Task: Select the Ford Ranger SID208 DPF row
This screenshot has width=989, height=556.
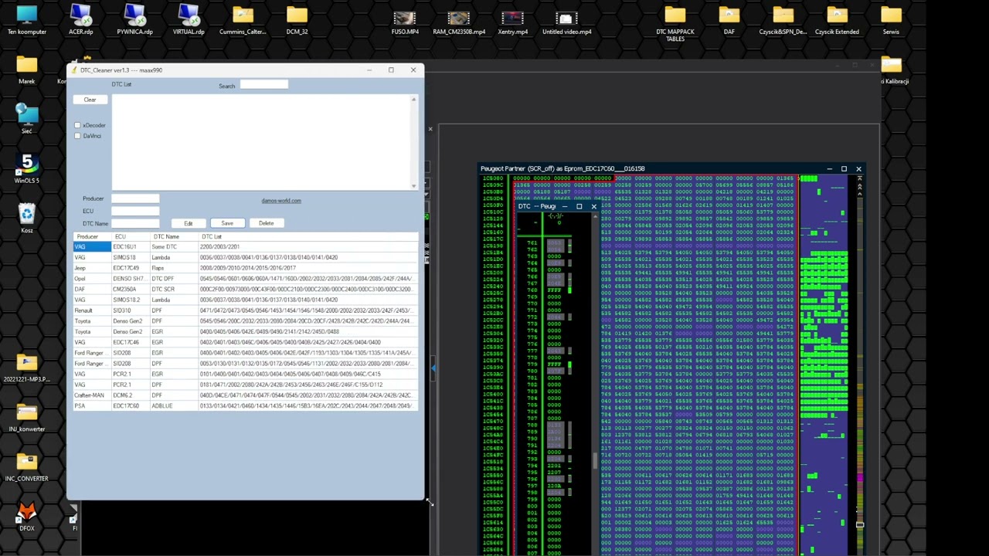Action: click(246, 364)
